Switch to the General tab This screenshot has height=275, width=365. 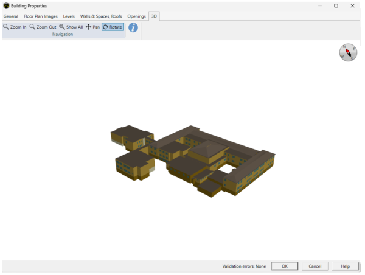click(x=11, y=16)
